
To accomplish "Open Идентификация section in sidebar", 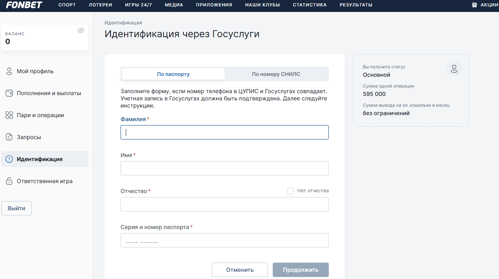I will point(44,159).
